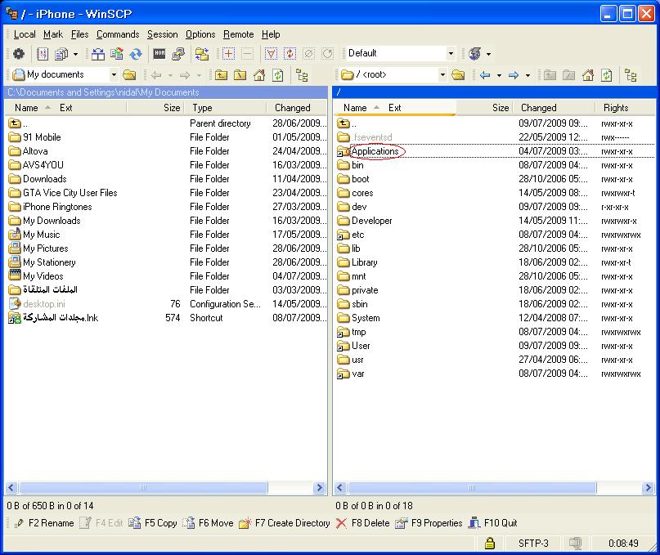Select the Applications folder in remote panel

point(375,151)
